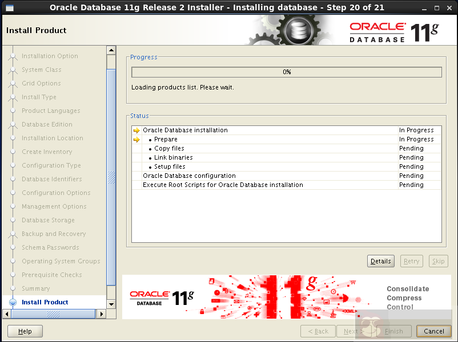This screenshot has height=342, width=458.
Task: Open the Details view of the installation
Action: (380, 260)
